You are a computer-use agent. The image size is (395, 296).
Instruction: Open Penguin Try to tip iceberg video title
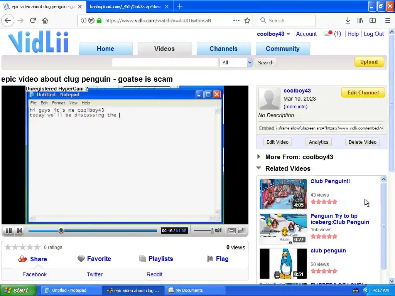tap(339, 219)
